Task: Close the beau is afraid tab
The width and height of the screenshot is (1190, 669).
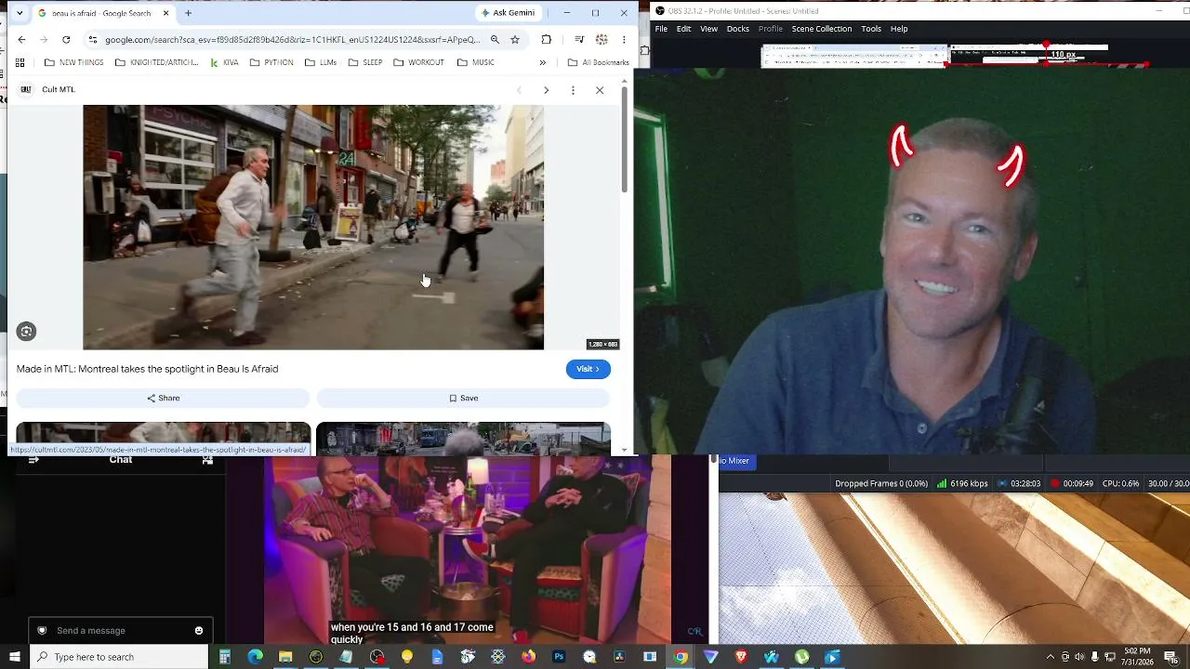Action: (x=166, y=13)
